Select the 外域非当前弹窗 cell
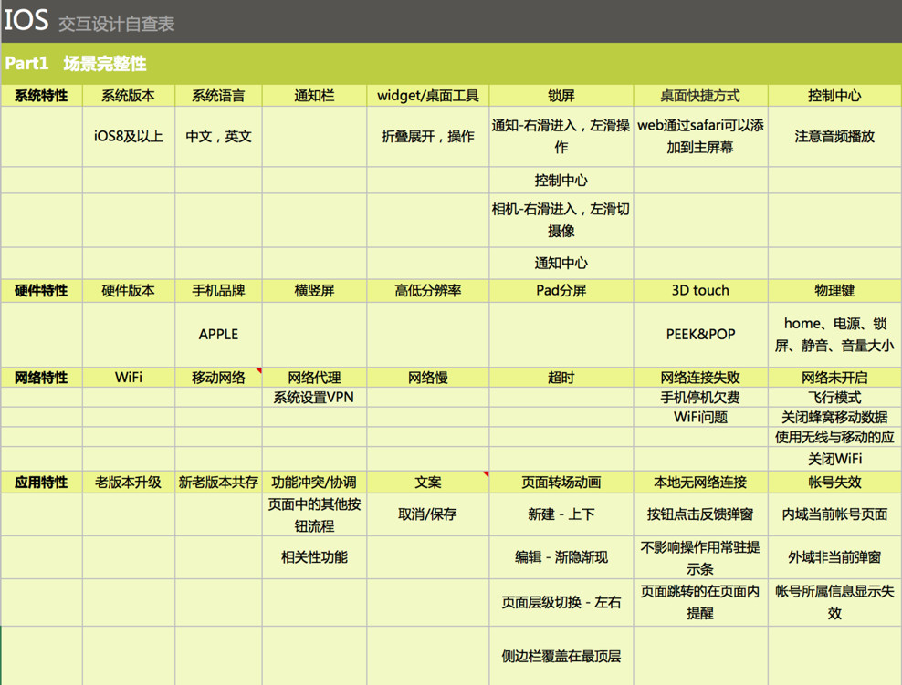This screenshot has width=902, height=685. (834, 557)
